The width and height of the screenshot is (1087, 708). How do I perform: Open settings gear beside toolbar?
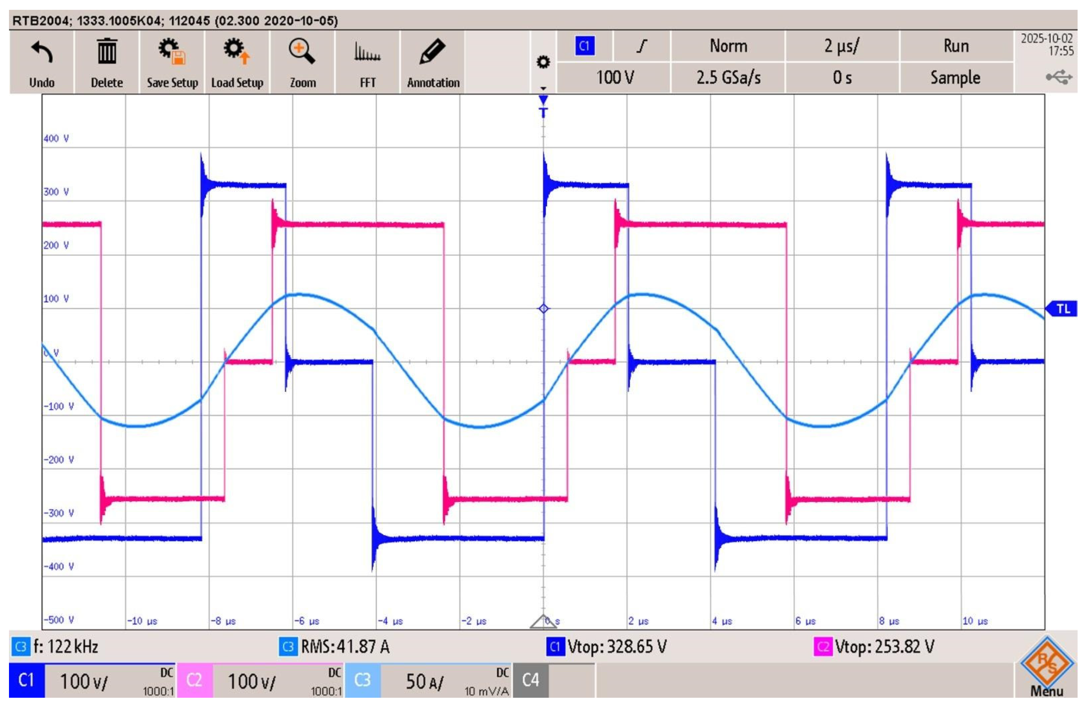[543, 62]
